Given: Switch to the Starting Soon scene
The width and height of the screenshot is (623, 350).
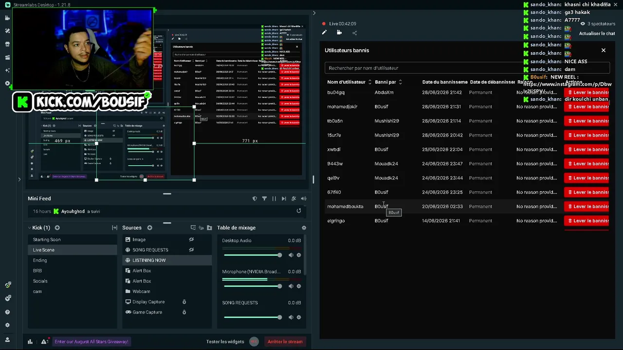Looking at the screenshot, I should (73, 240).
